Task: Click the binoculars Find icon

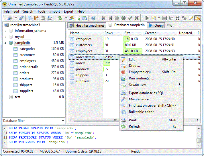Action: (177, 18)
